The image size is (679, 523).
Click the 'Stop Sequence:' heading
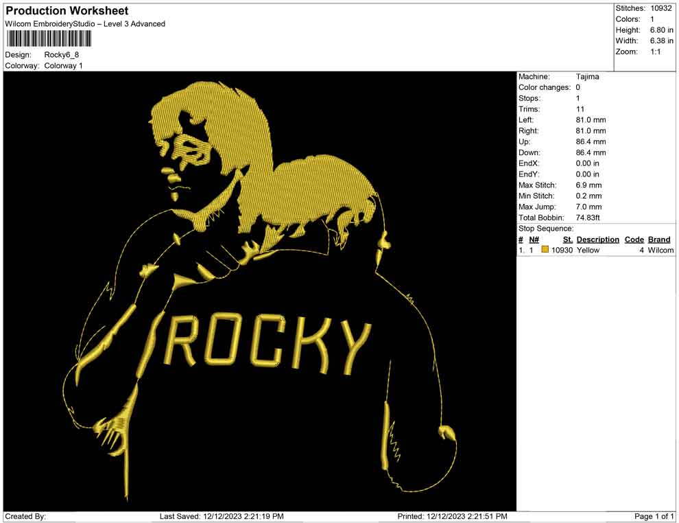(x=546, y=229)
